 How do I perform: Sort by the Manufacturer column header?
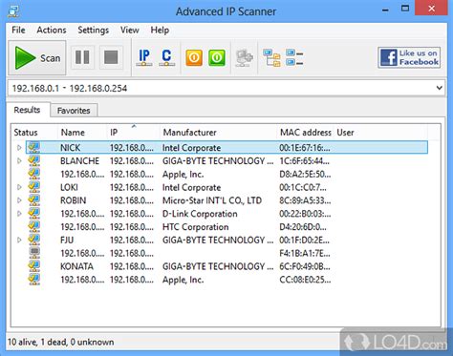coord(218,133)
